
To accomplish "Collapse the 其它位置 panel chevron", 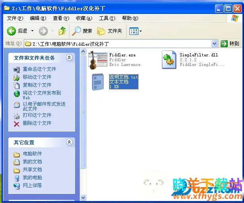I will coord(69,142).
